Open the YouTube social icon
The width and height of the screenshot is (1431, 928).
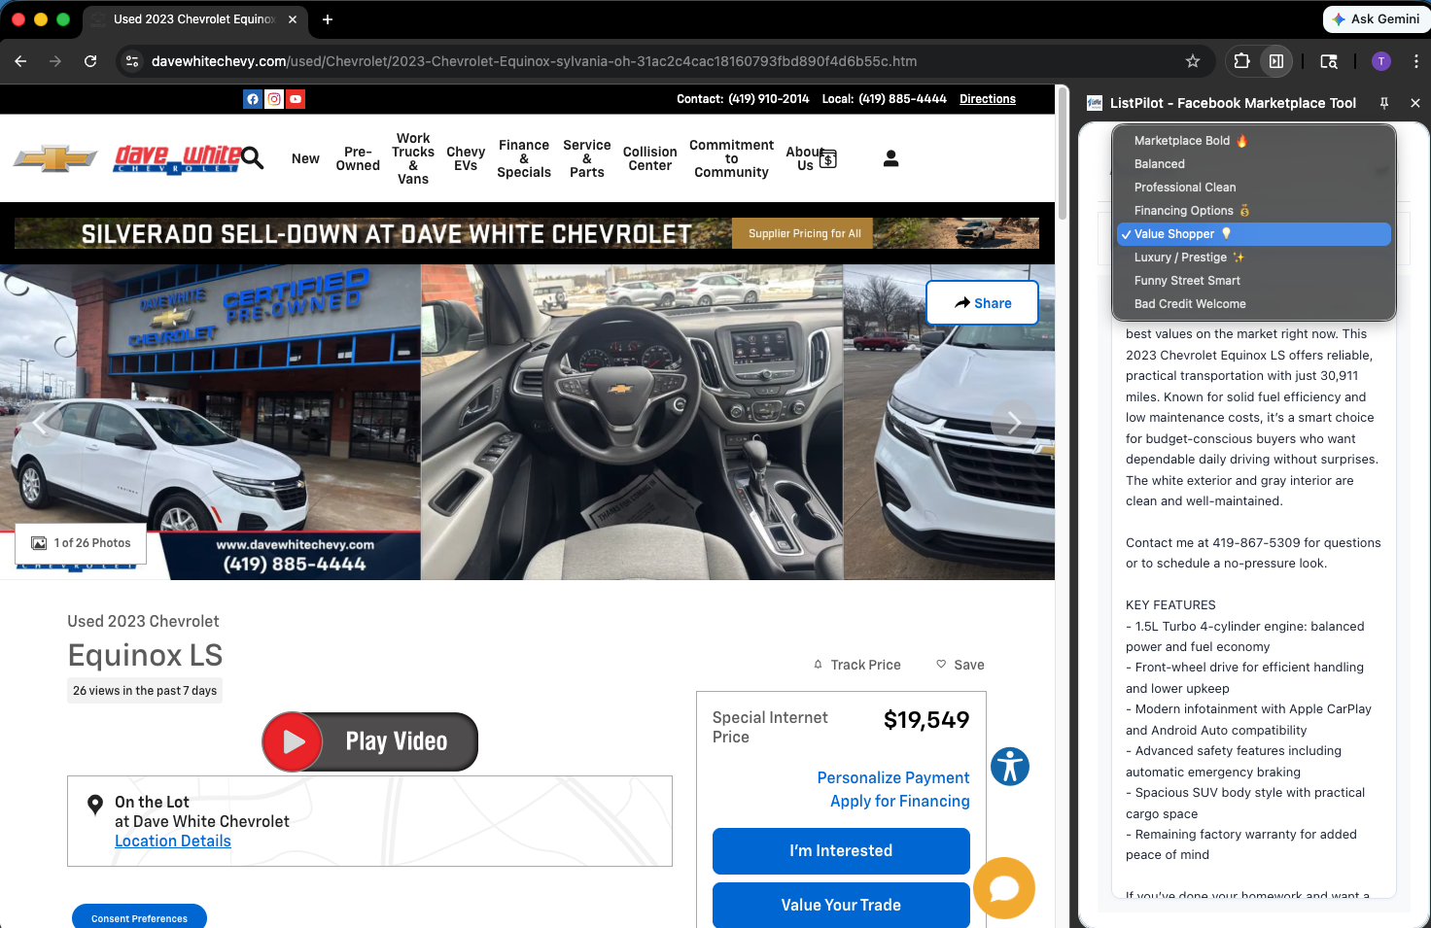[x=296, y=99]
